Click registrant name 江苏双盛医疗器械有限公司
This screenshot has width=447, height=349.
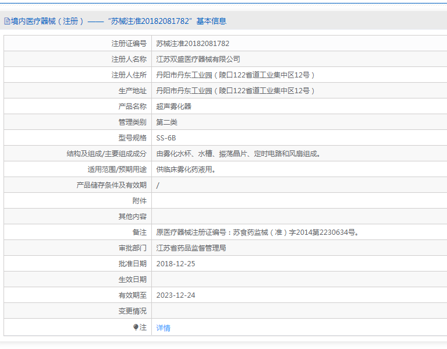198,59
